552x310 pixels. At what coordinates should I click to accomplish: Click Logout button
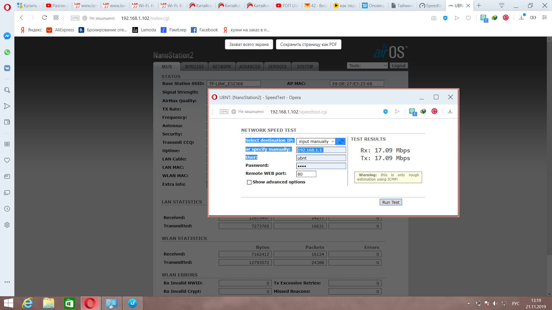click(x=399, y=66)
